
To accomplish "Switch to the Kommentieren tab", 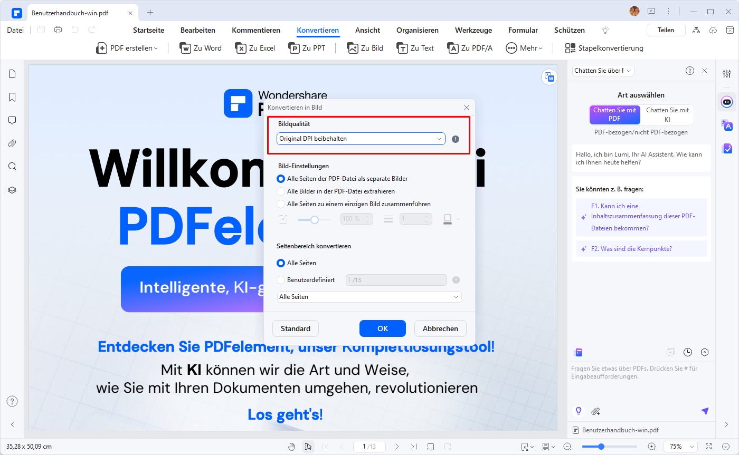I will [x=256, y=30].
